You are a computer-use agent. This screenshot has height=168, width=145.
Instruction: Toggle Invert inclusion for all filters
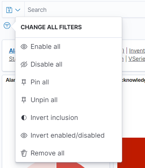[69, 118]
